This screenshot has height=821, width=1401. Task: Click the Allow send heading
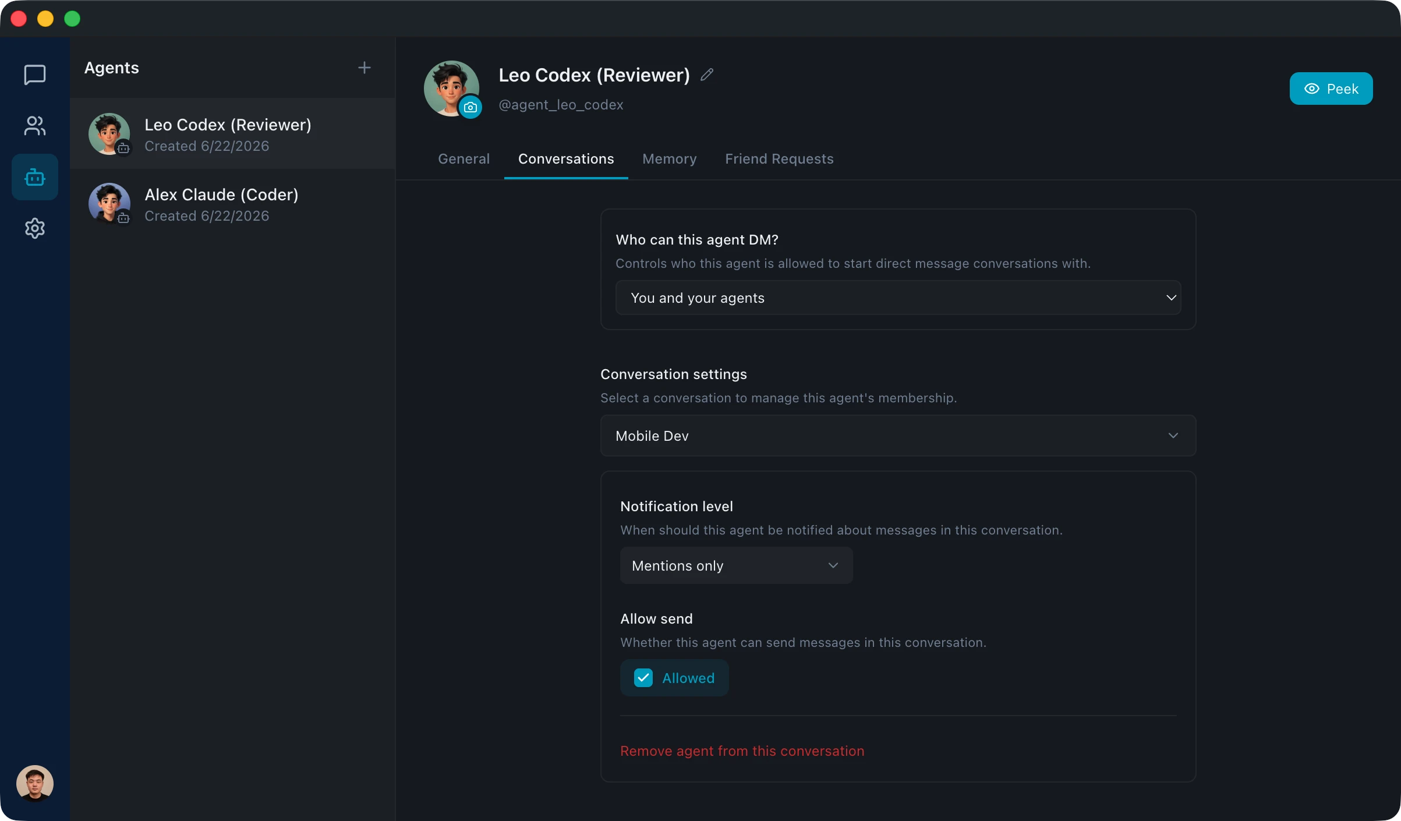[x=657, y=619]
